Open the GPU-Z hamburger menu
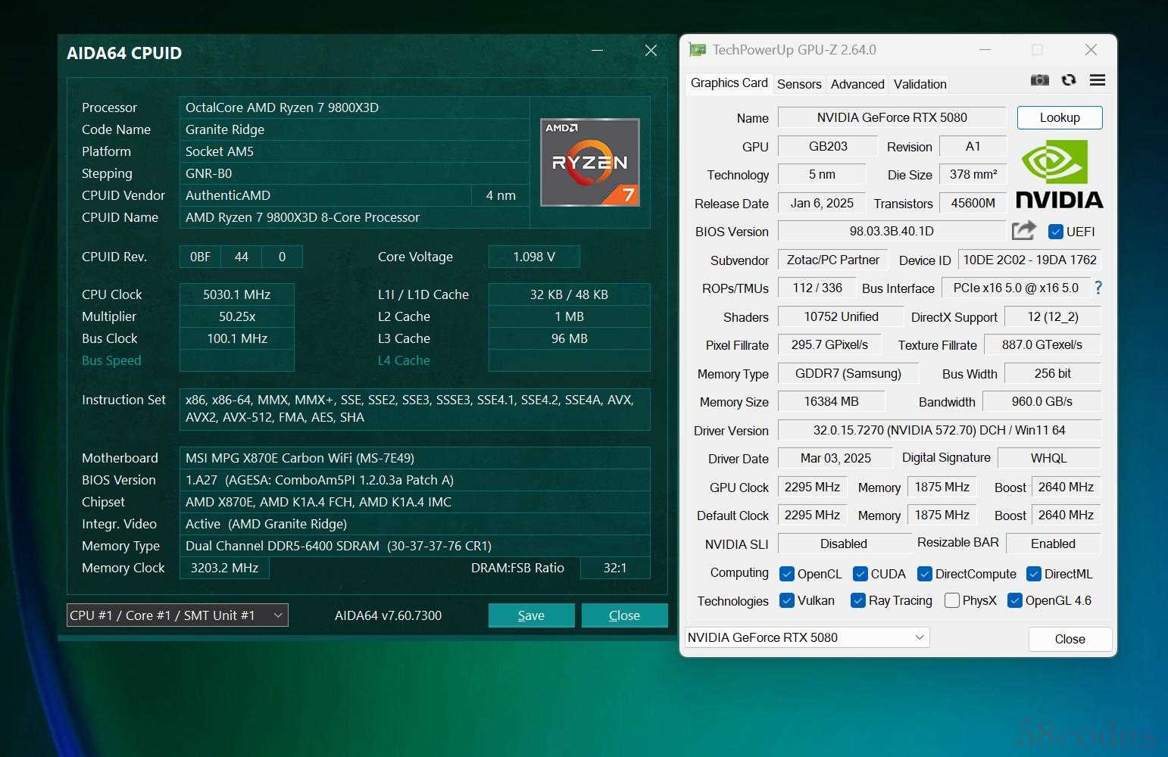The width and height of the screenshot is (1168, 757). coord(1097,80)
